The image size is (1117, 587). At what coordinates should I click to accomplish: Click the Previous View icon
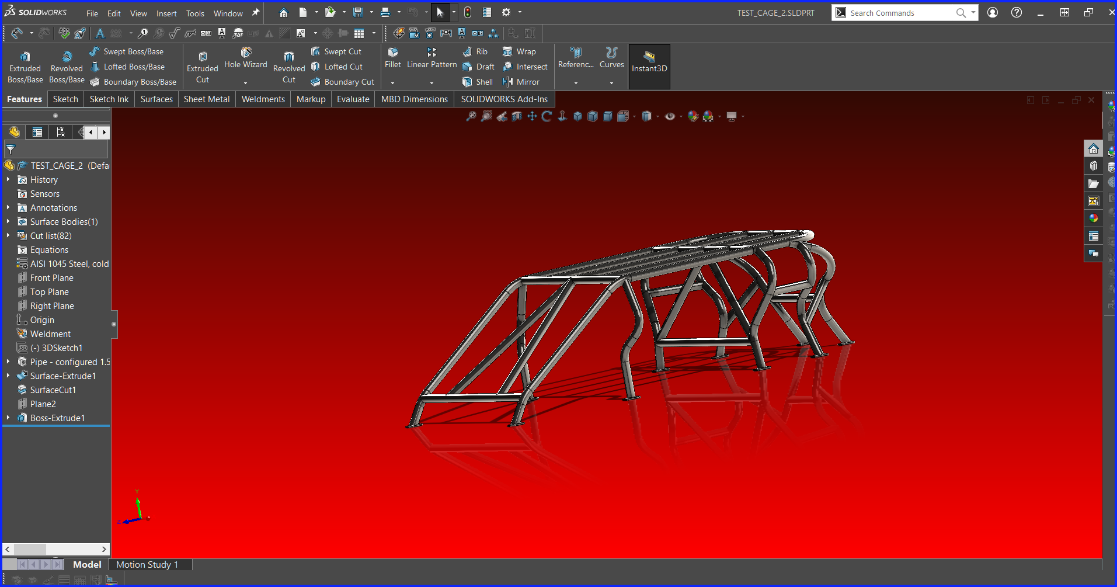[x=502, y=116]
